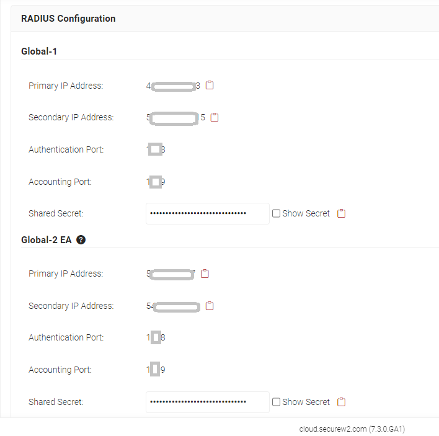
Task: Enable Show Secret checkbox under Global-1
Action: tap(277, 213)
